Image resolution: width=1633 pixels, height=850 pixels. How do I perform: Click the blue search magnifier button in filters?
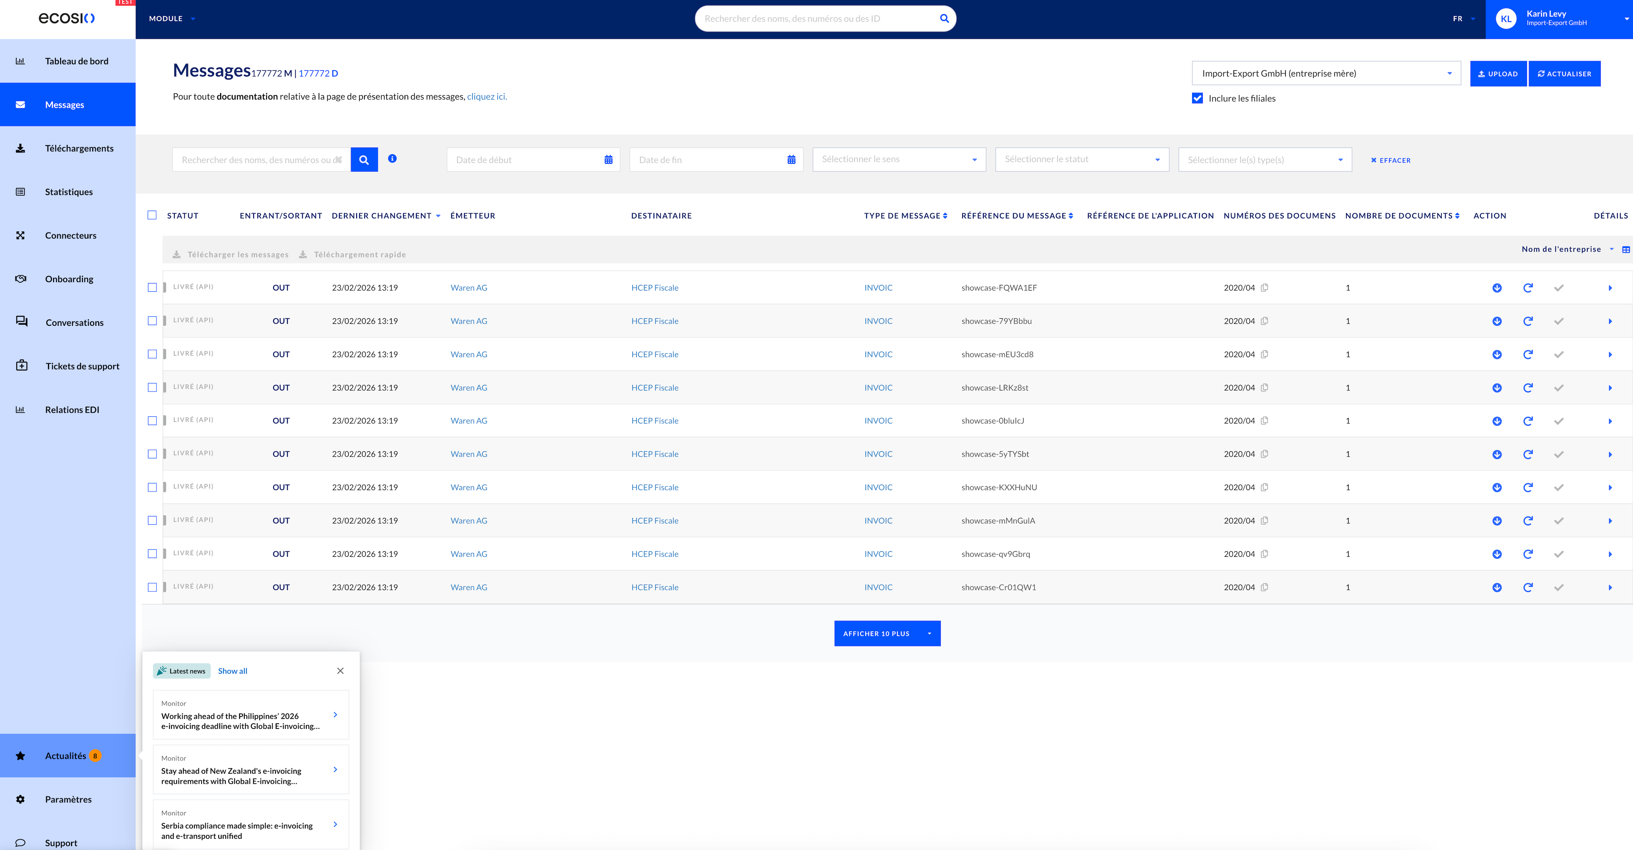tap(364, 160)
